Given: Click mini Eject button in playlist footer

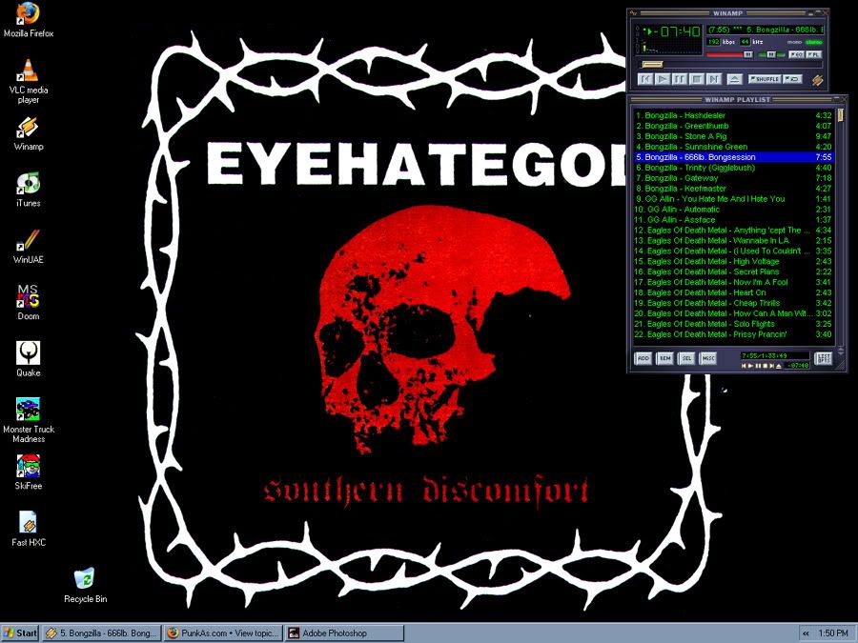Looking at the screenshot, I should pos(779,366).
